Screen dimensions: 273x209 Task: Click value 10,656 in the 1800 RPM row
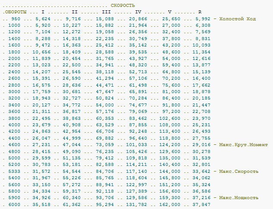(x=41, y=52)
